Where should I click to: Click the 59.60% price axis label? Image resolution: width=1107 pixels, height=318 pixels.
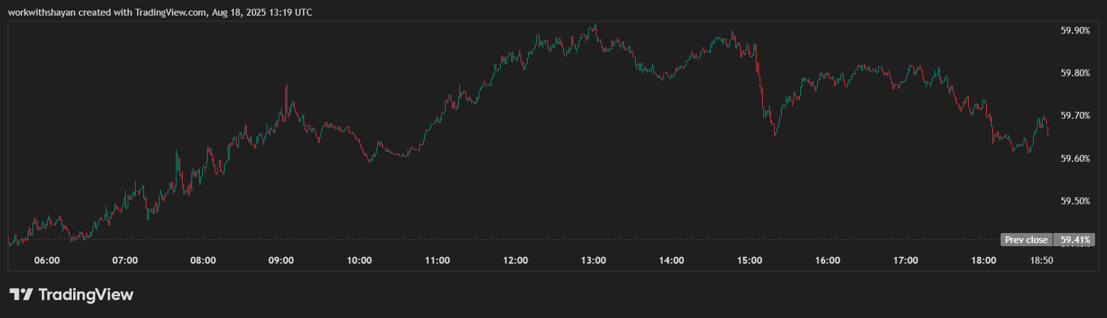[1075, 159]
